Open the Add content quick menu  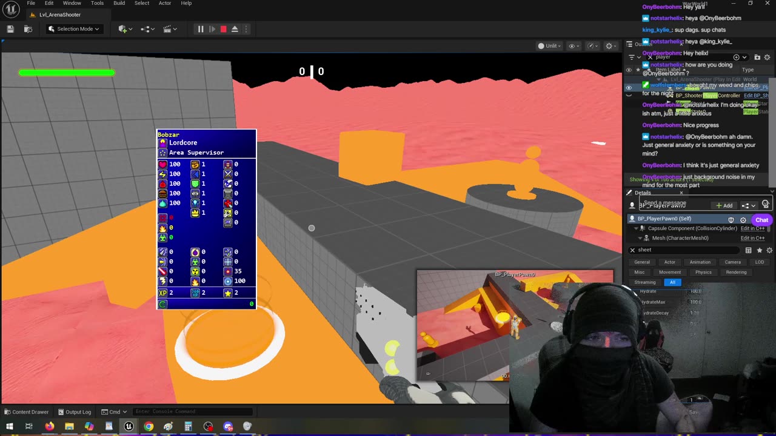coord(125,29)
